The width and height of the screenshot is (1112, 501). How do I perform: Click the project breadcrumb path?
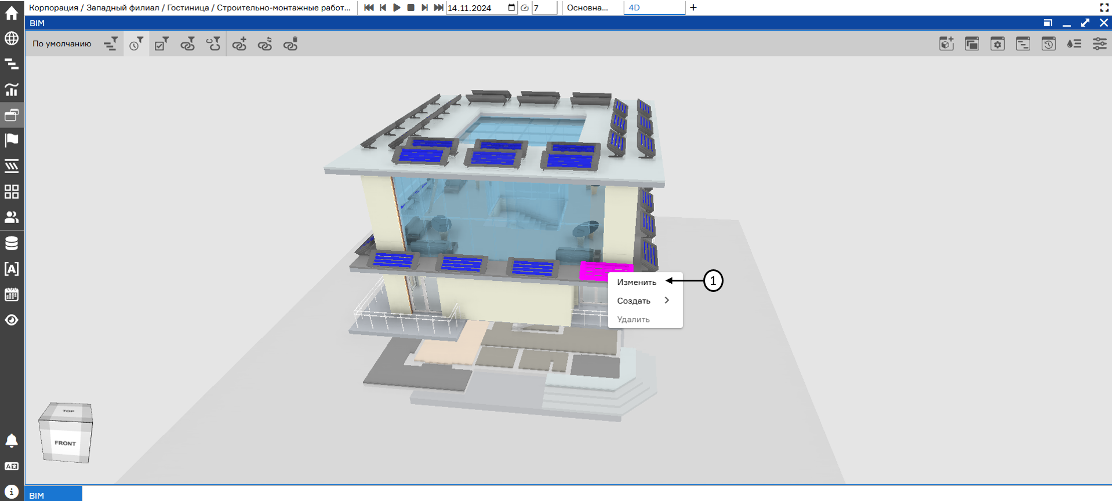(x=190, y=8)
